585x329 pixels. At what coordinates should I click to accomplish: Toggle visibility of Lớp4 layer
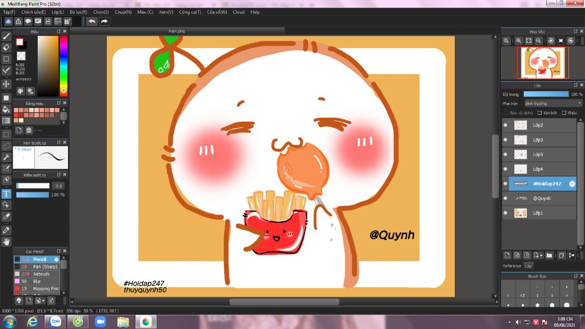pyautogui.click(x=506, y=169)
